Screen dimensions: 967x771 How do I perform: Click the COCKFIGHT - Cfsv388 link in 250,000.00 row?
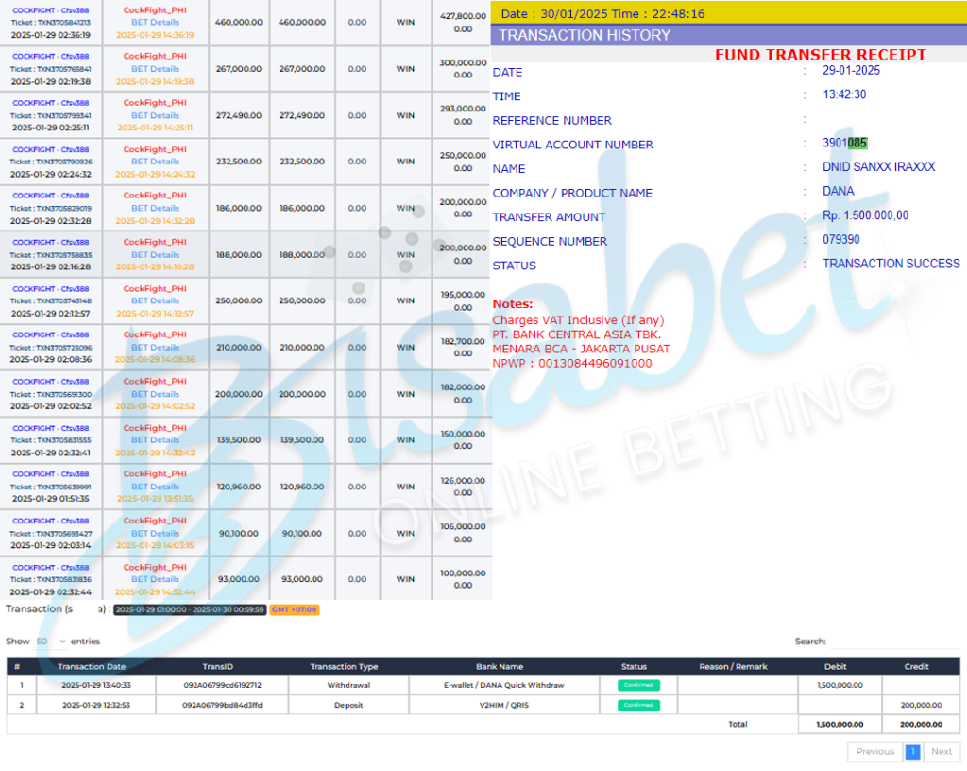[50, 289]
